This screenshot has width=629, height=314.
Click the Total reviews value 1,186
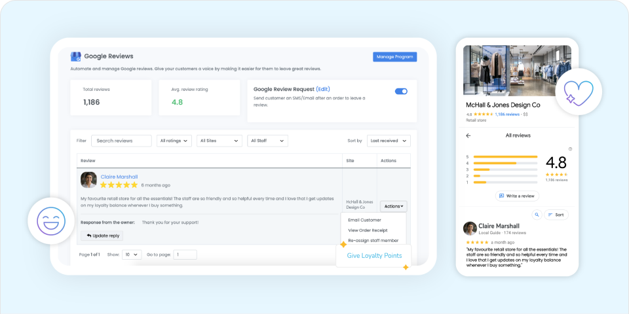click(92, 102)
